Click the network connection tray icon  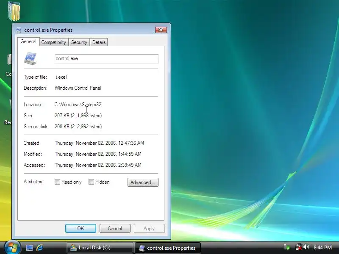(298, 247)
